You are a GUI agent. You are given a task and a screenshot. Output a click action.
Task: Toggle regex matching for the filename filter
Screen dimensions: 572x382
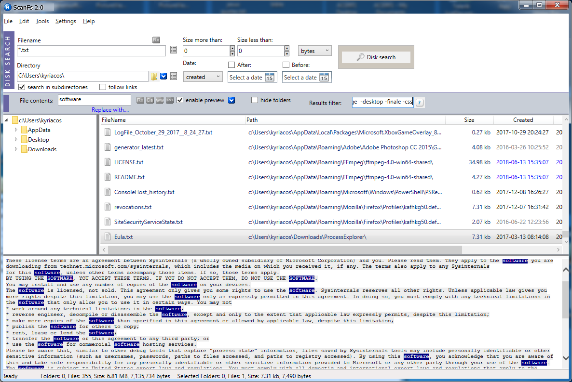pyautogui.click(x=156, y=40)
